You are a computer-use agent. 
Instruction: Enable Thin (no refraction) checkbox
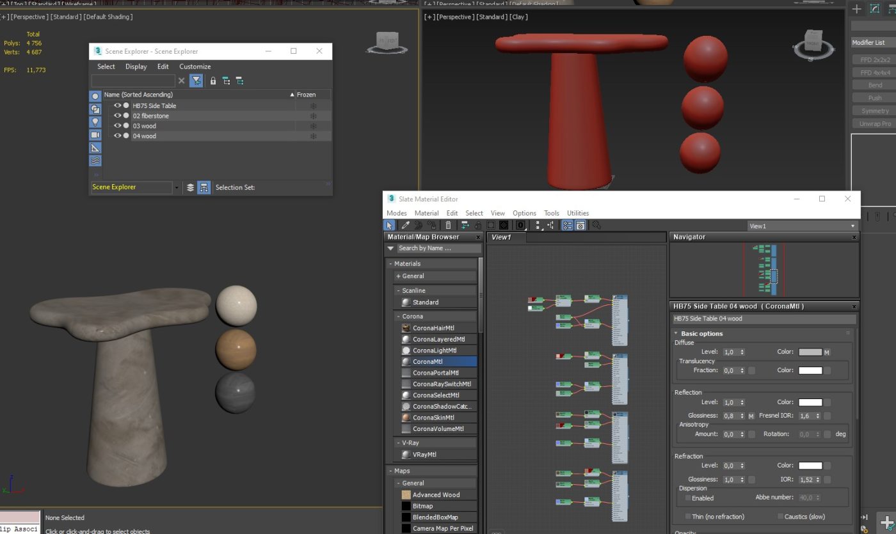688,516
